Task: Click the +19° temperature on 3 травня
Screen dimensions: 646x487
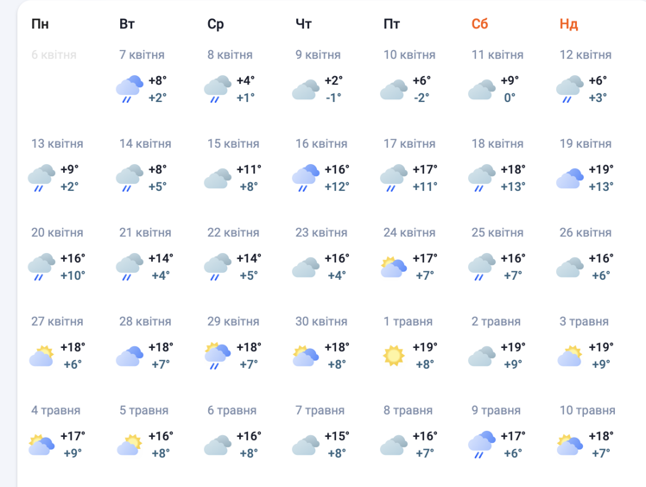Action: pyautogui.click(x=599, y=347)
